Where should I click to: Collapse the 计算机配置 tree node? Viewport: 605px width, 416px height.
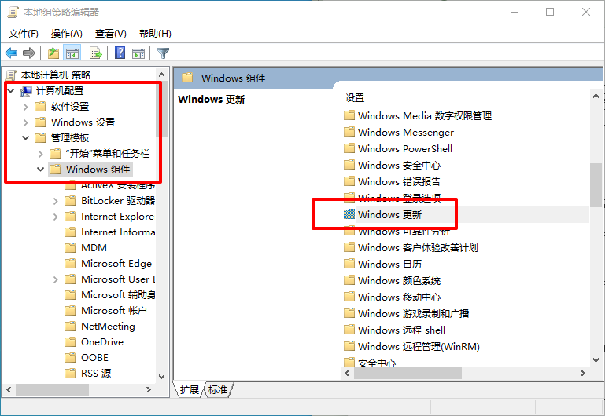click(x=10, y=91)
